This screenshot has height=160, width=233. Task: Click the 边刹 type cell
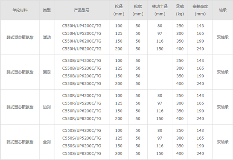(x=47, y=107)
